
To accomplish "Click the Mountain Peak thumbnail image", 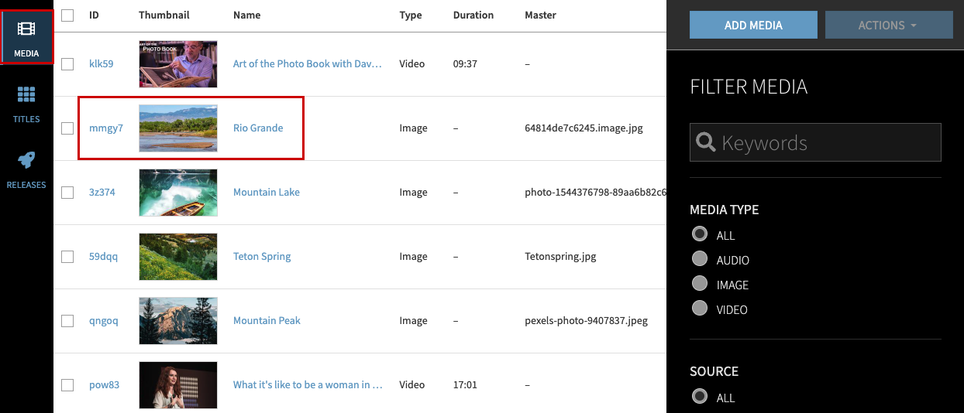I will pos(178,321).
